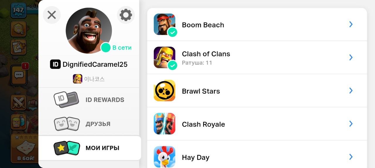Click the DignifiedCaramel25 username text
375x168 pixels.
[x=95, y=64]
